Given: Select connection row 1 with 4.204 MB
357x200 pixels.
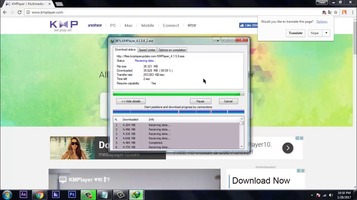Looking at the screenshot, I should [176, 125].
